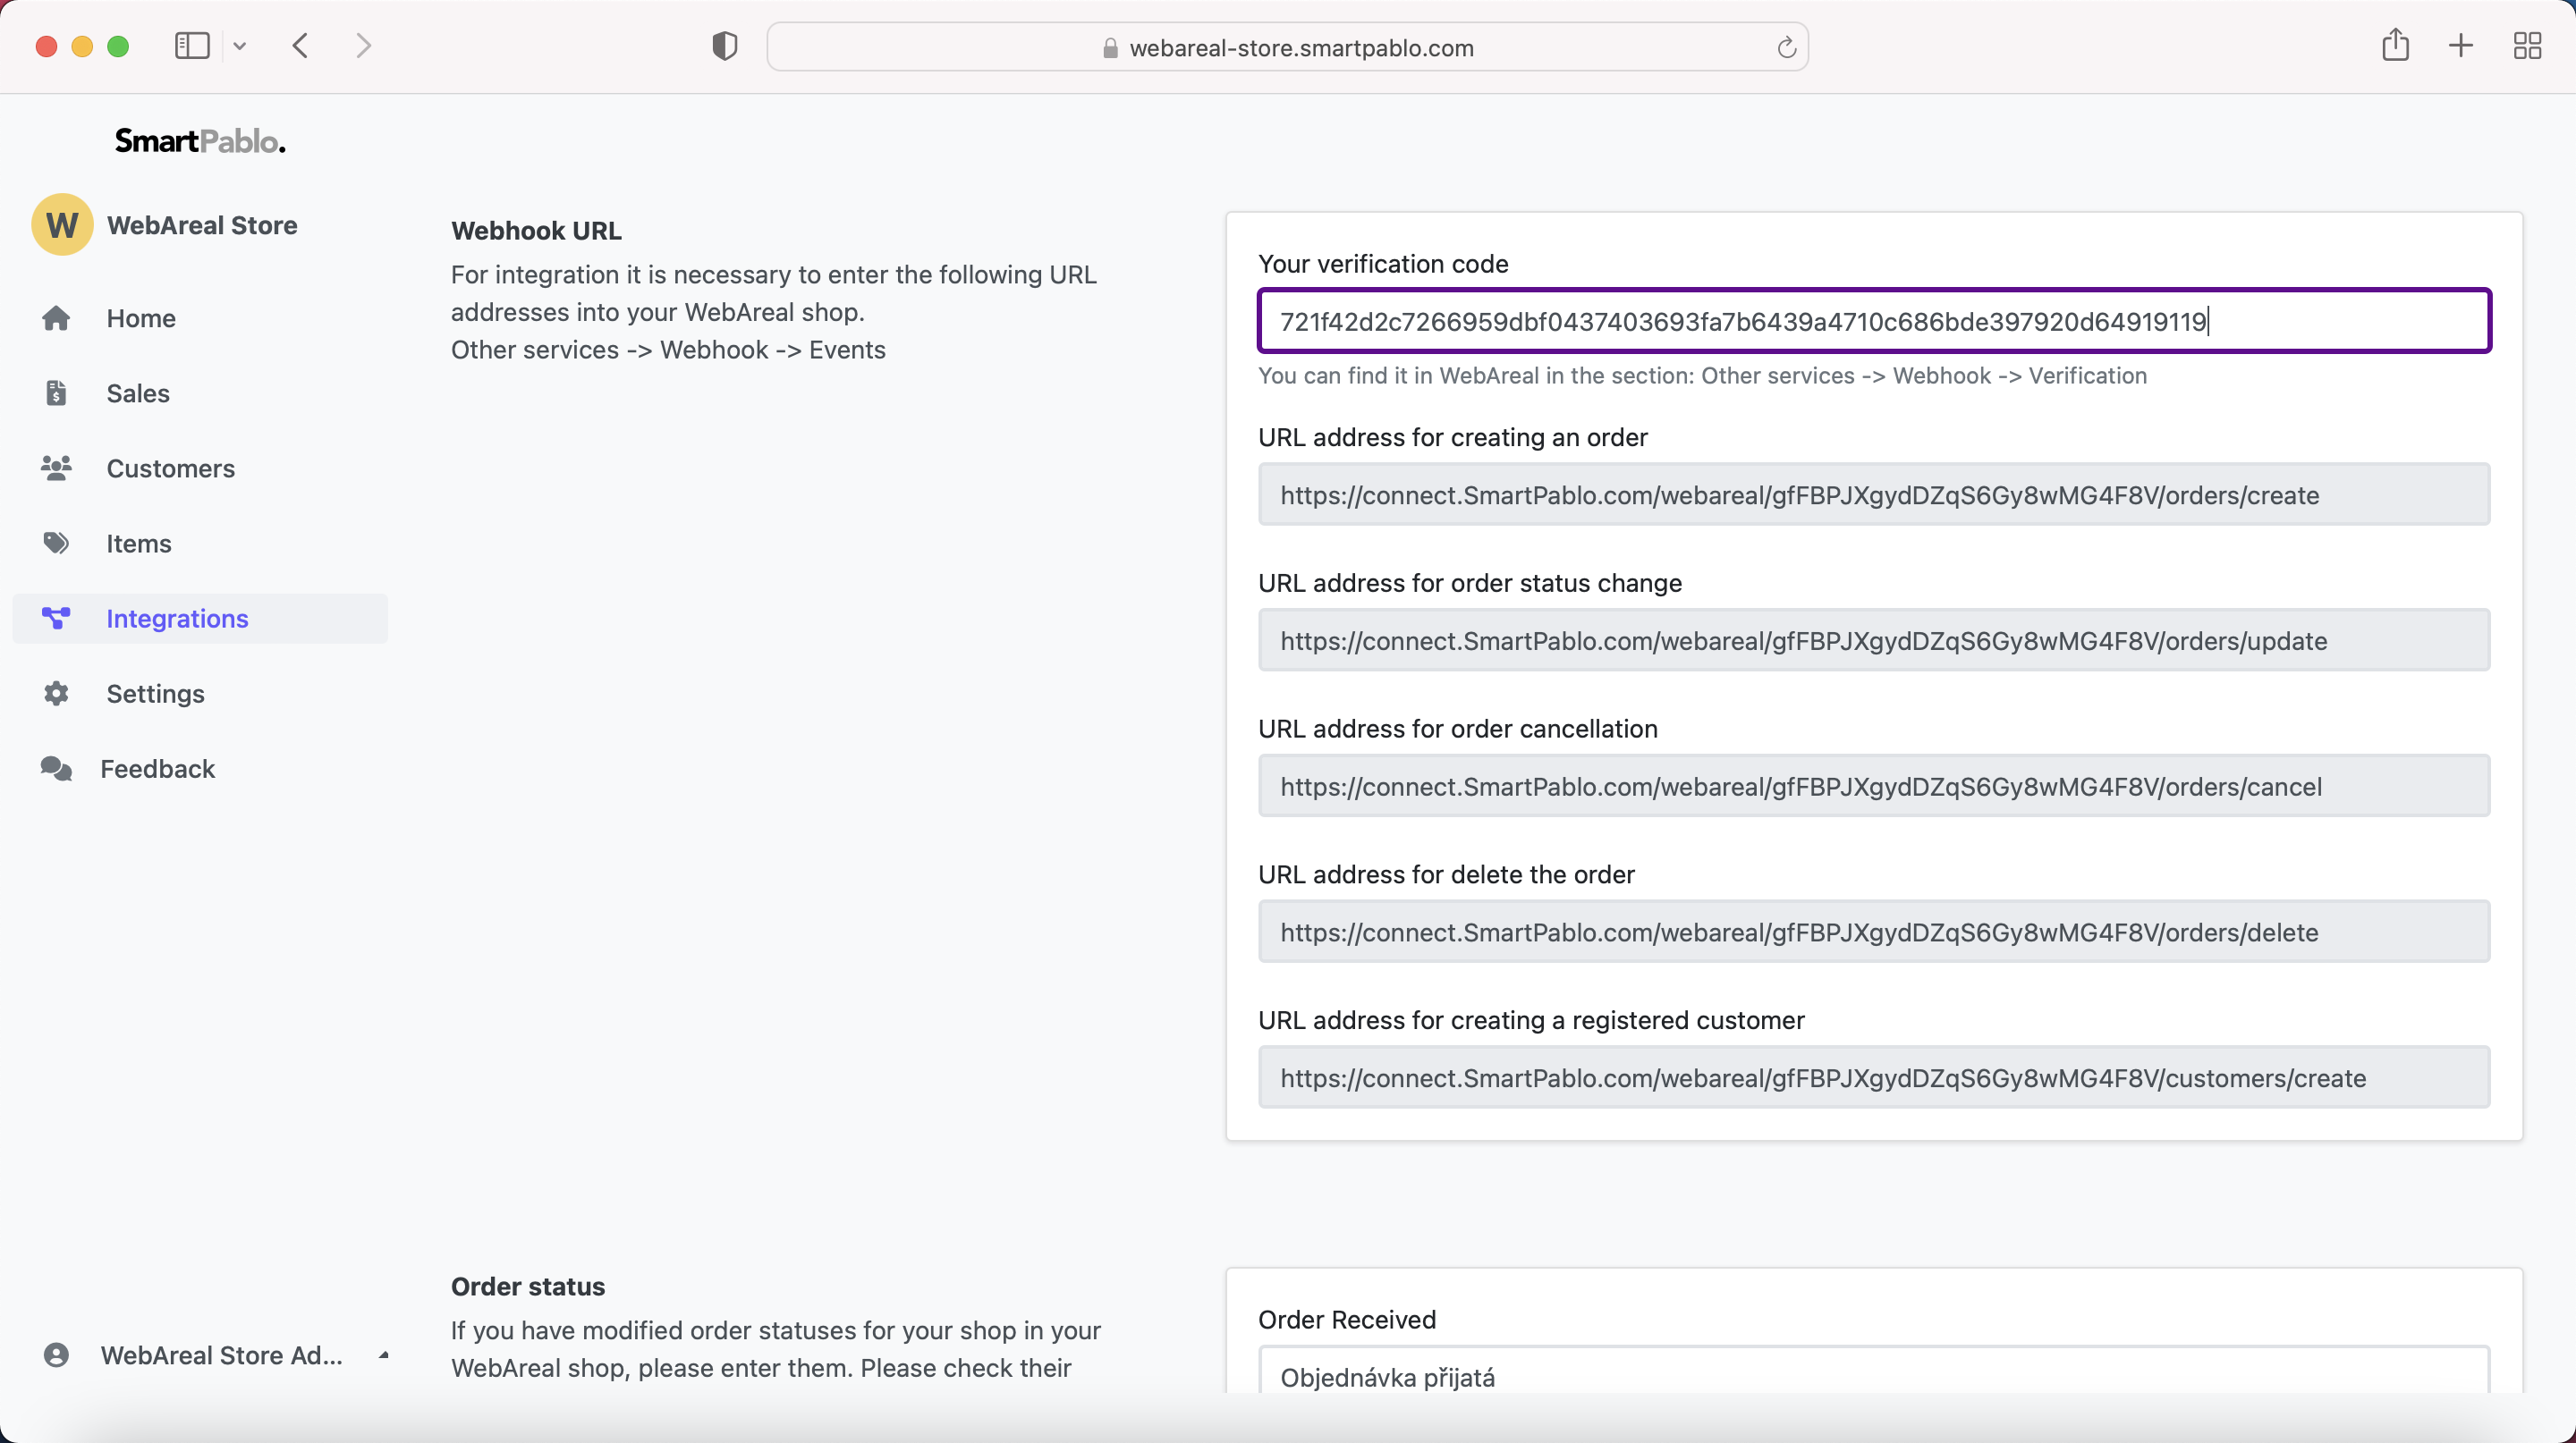2576x1443 pixels.
Task: Click 'URL address for delete the order' label
Action: coord(1446,874)
